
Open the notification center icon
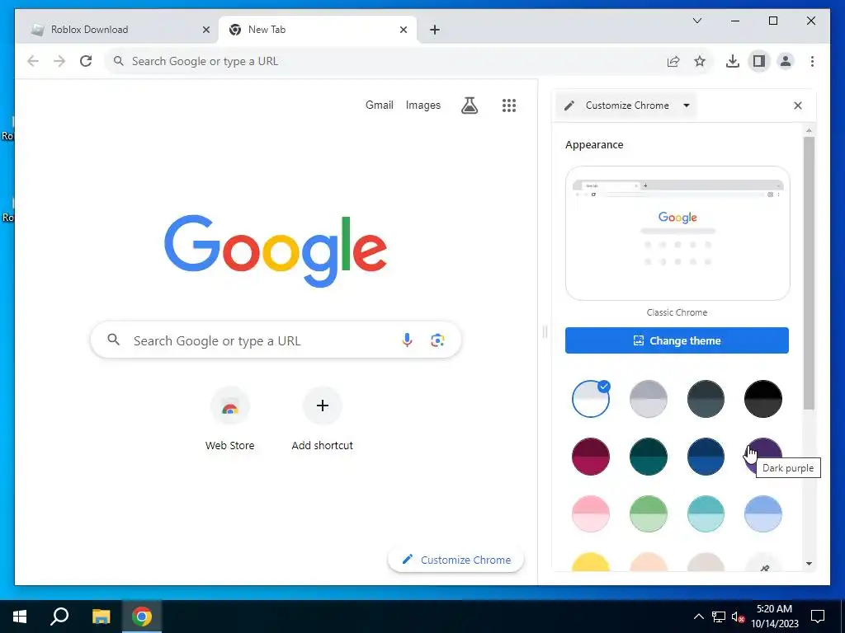tap(818, 617)
